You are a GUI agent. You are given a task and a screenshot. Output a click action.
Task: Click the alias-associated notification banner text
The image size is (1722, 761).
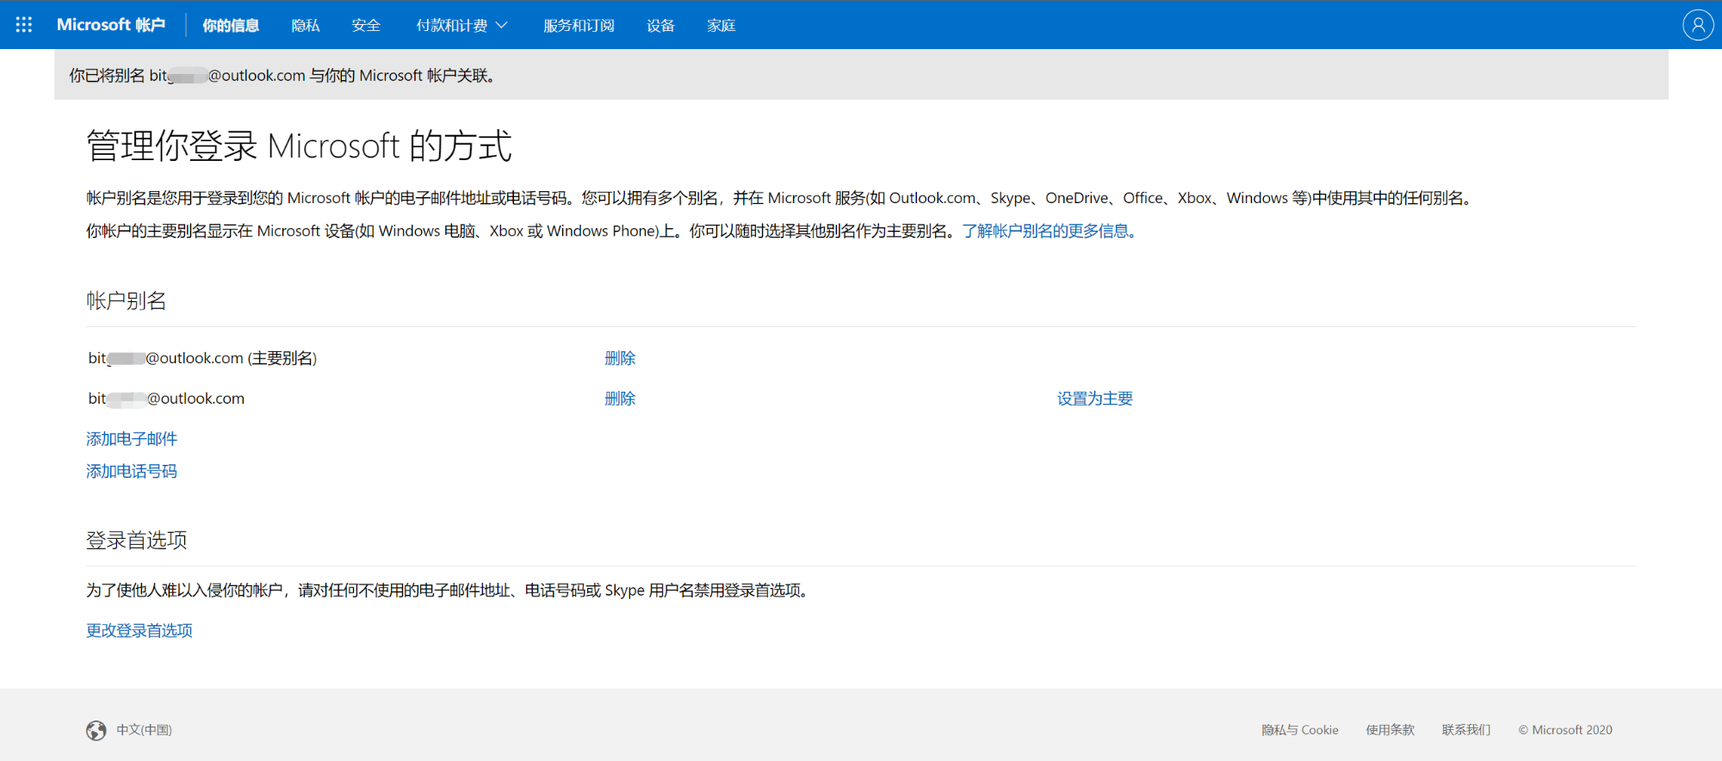[x=284, y=76]
